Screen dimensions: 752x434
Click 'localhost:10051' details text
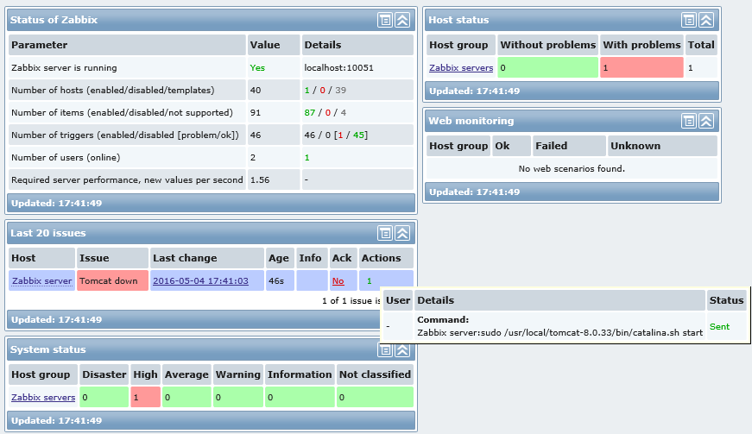(x=338, y=67)
